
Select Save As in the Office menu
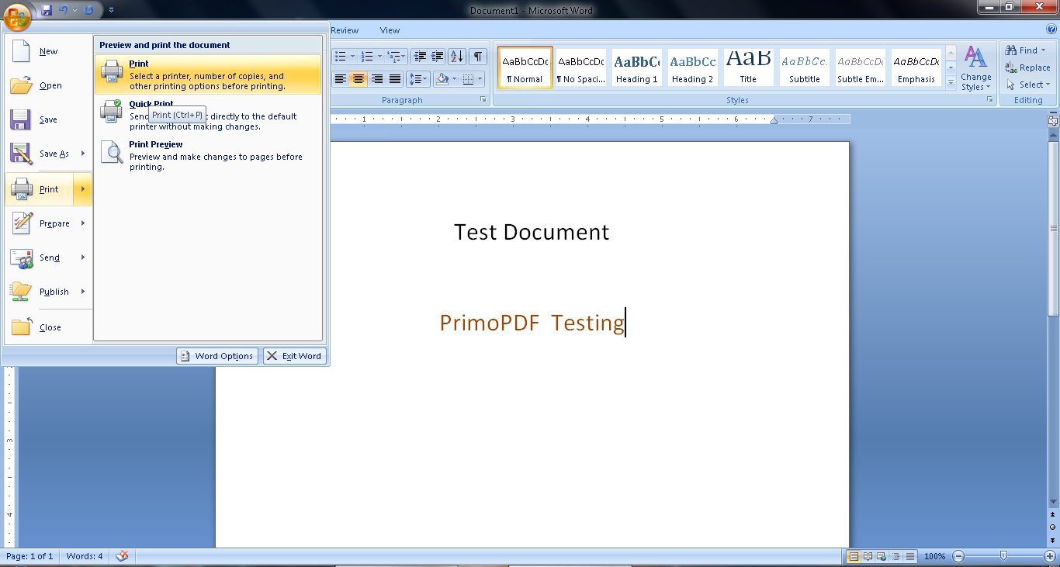click(x=39, y=154)
